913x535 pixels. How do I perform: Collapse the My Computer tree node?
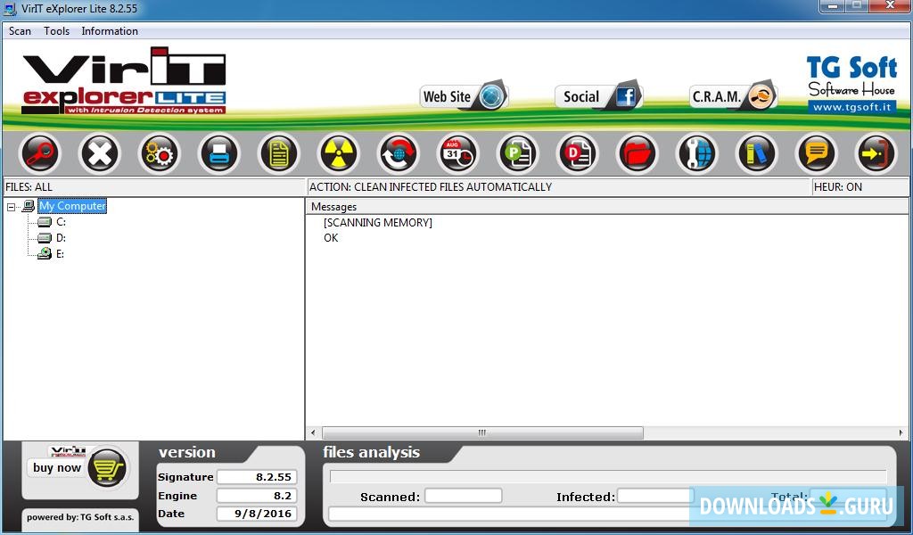click(x=11, y=207)
